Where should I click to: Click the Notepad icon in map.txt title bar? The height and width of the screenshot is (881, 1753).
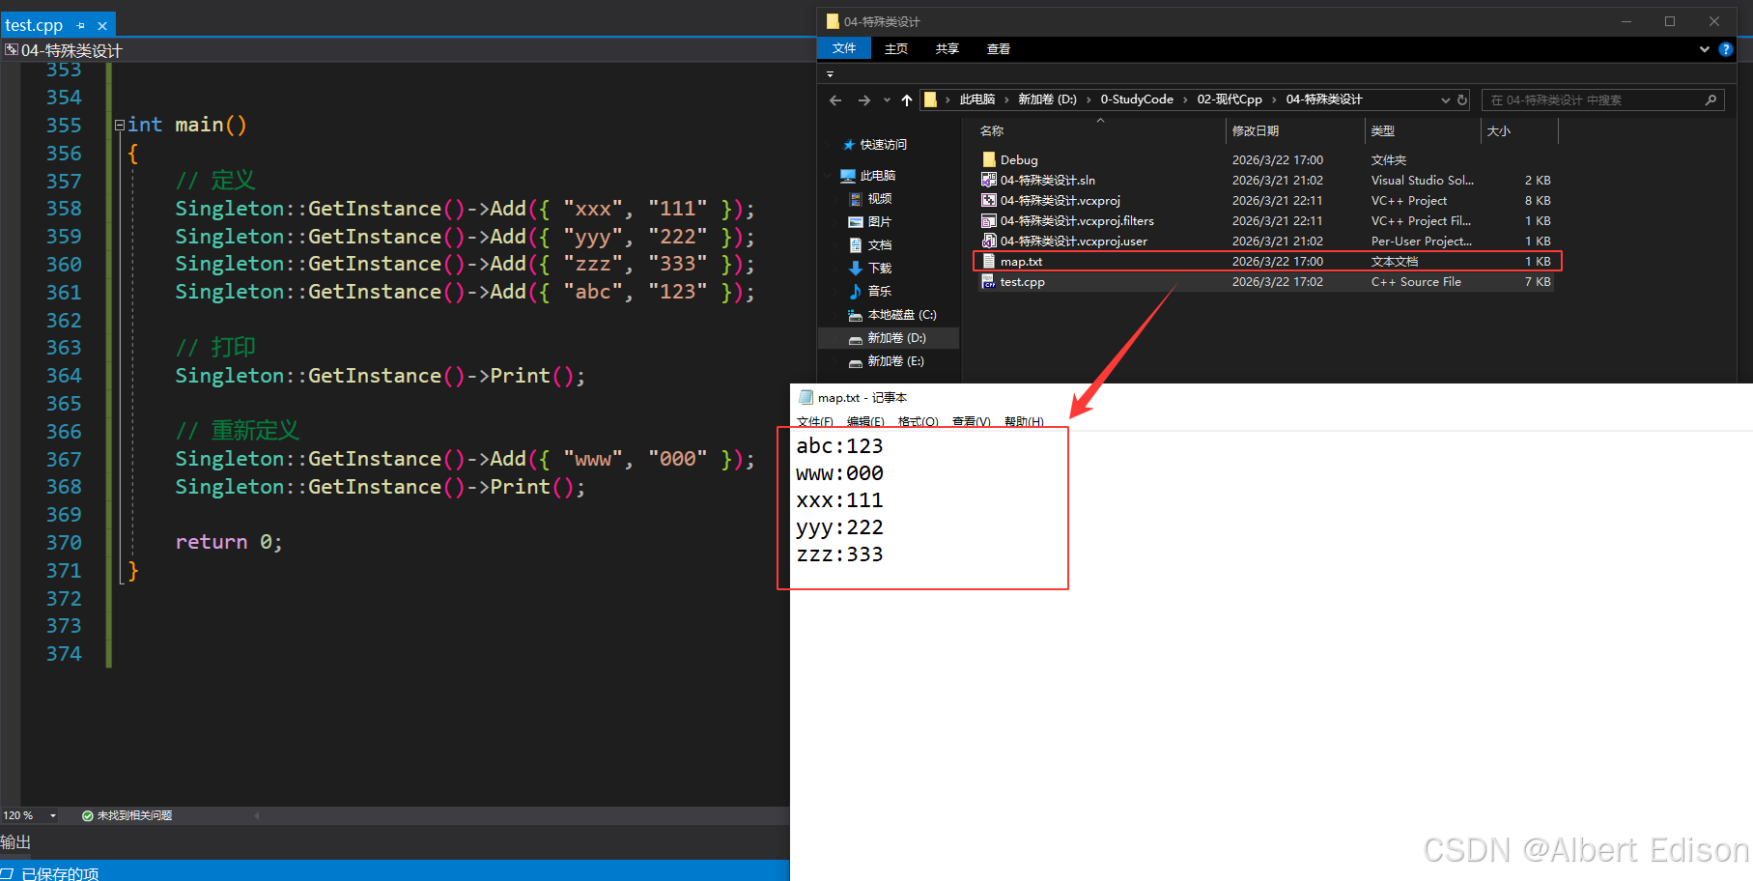click(806, 397)
